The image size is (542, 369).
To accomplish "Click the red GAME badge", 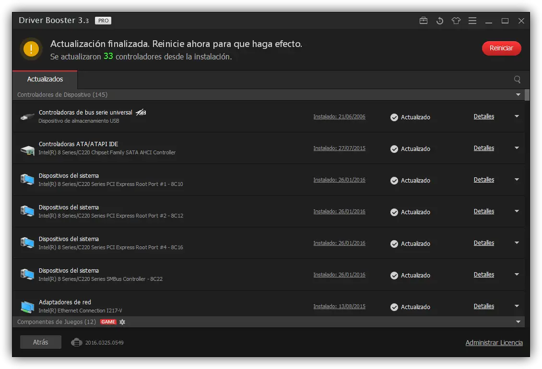I will [x=108, y=322].
